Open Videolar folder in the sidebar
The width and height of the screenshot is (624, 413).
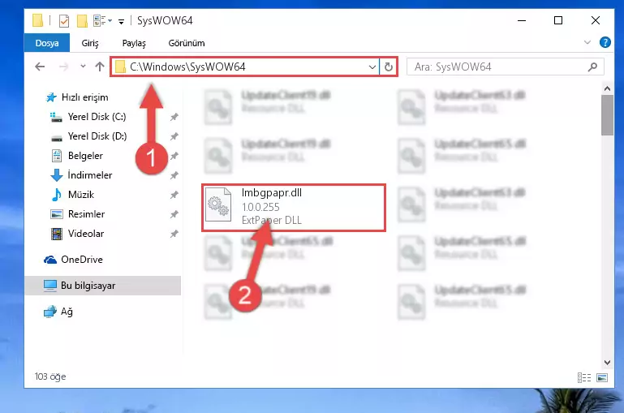pos(85,234)
